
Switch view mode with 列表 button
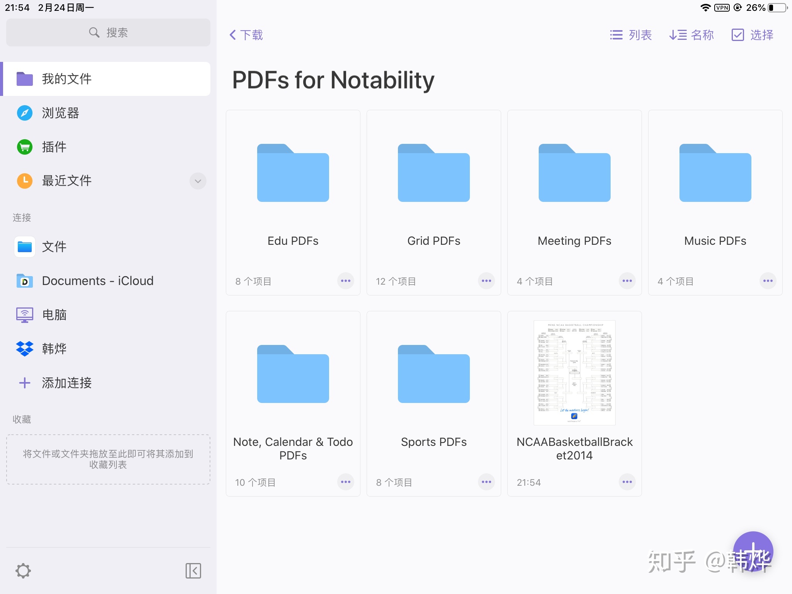coord(631,35)
